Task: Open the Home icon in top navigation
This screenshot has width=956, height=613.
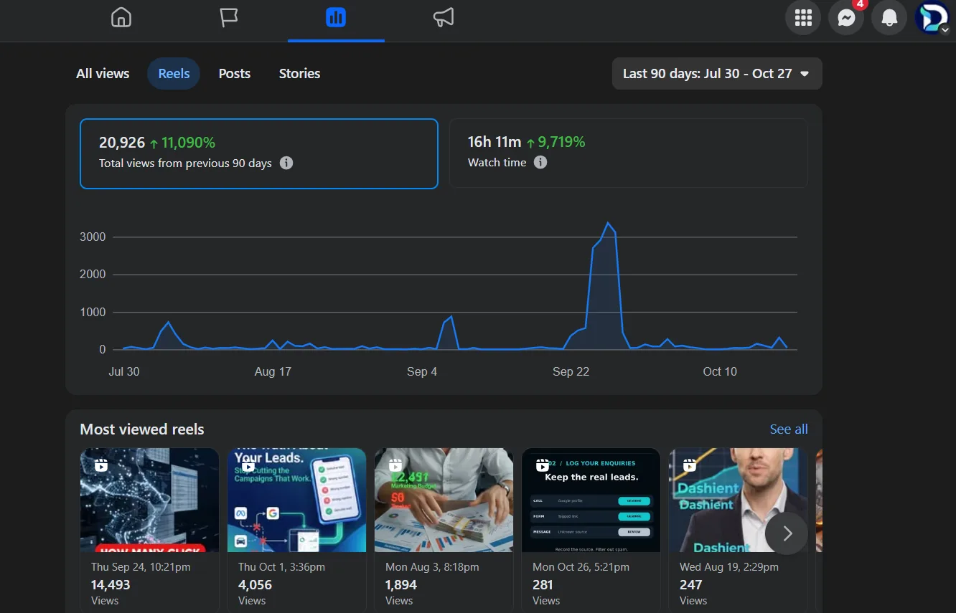Action: pos(121,17)
